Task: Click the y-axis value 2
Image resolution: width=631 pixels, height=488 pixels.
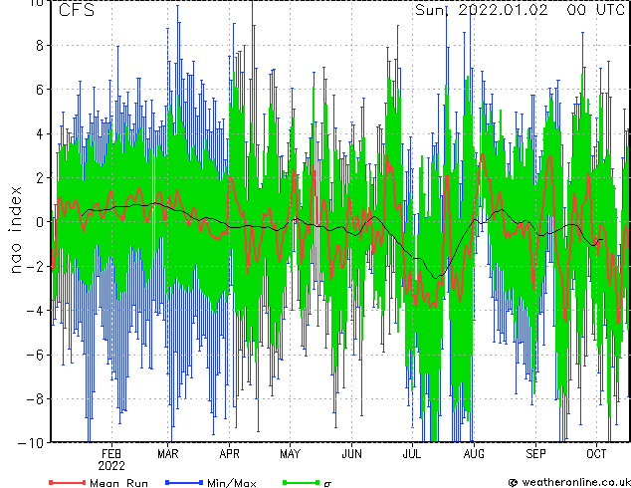Action: 40,177
